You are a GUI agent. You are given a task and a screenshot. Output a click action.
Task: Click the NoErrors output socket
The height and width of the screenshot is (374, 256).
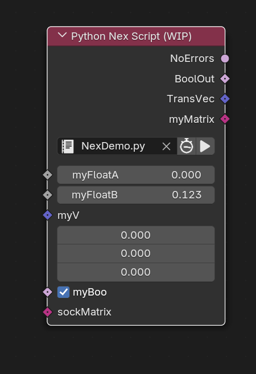pyautogui.click(x=225, y=59)
